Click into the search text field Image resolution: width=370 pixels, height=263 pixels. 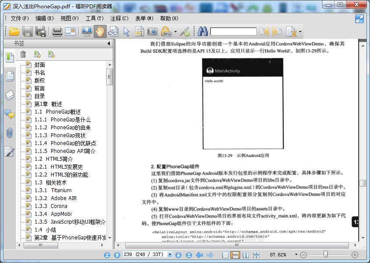click(234, 31)
